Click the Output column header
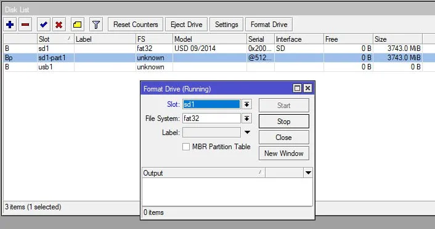Image resolution: width=435 pixels, height=229 pixels. coord(203,173)
